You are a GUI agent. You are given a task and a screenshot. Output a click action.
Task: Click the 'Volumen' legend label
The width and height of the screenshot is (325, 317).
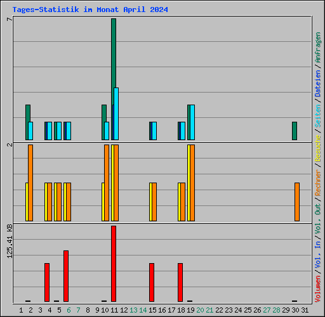[x=318, y=288]
